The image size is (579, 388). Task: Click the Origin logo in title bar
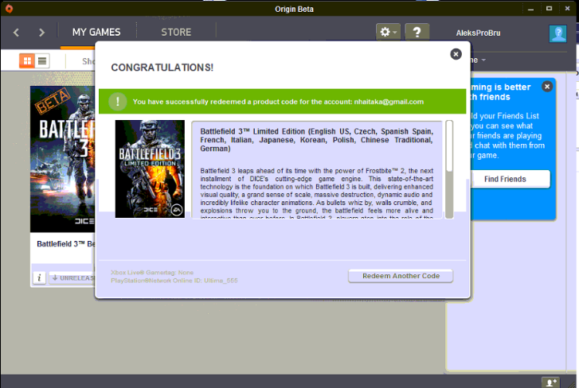[9, 9]
